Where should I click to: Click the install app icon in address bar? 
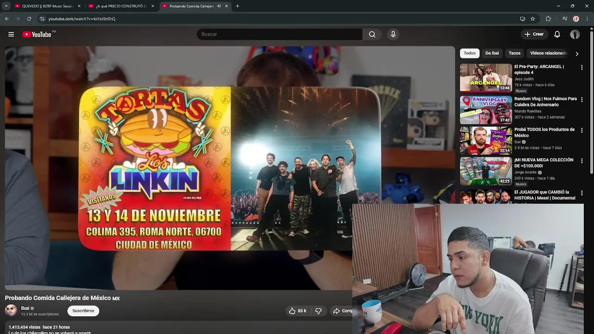523,19
